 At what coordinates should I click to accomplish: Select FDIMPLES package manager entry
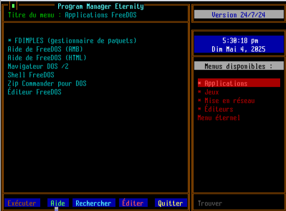[72, 41]
